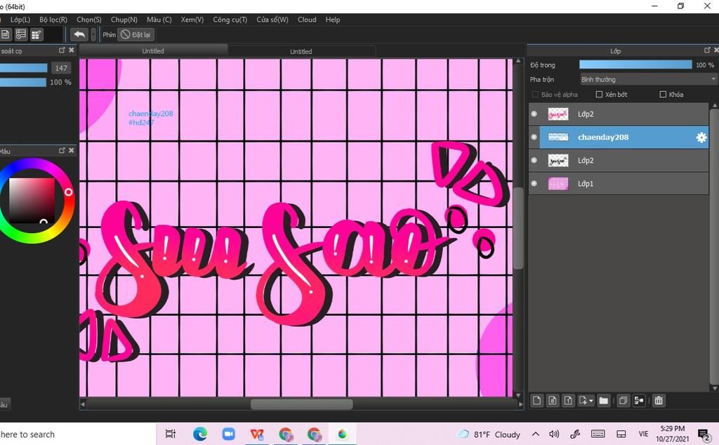Viewport: 719px width, 445px height.
Task: Switch to the second Untitled tab
Action: pyautogui.click(x=301, y=51)
